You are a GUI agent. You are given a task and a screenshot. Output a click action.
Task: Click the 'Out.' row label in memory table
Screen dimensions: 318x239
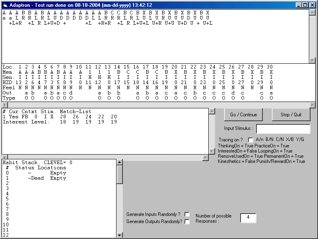[8, 93]
